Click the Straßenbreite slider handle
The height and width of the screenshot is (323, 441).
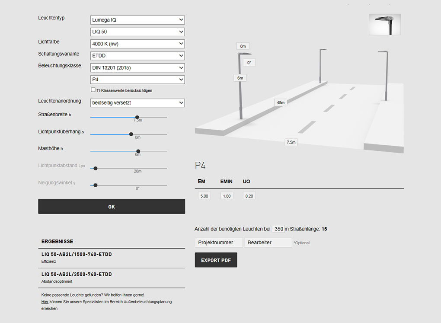coord(137,117)
